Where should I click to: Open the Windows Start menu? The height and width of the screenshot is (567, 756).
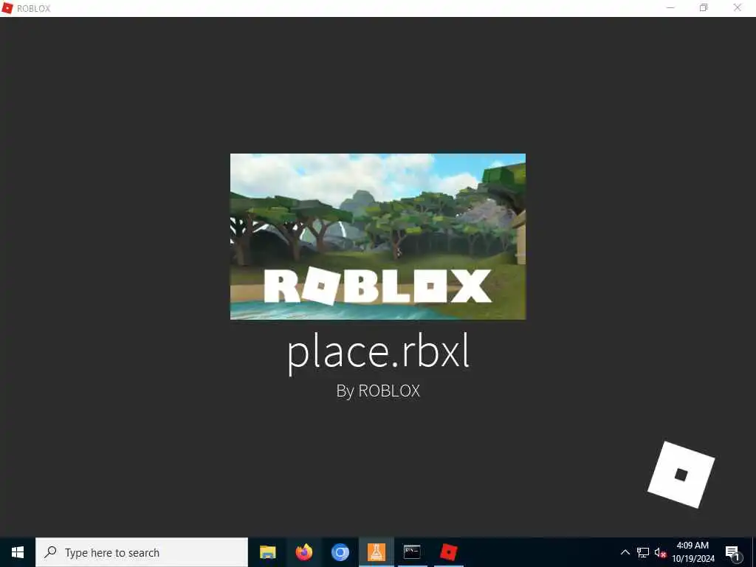point(18,552)
